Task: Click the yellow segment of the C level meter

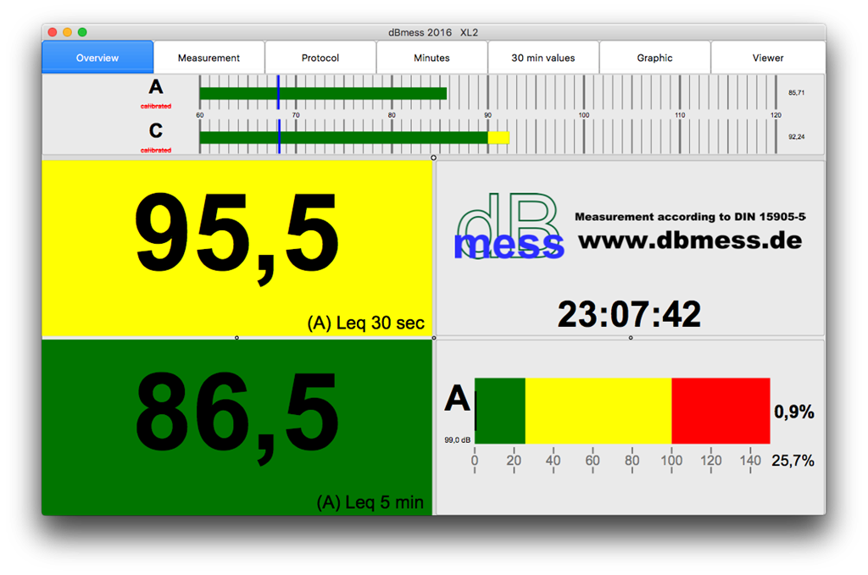Action: click(498, 137)
